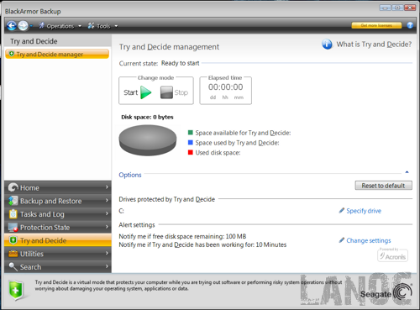Screen dimensions: 420x310
Task: Click the 'Ready to start' state text
Action: [181, 63]
